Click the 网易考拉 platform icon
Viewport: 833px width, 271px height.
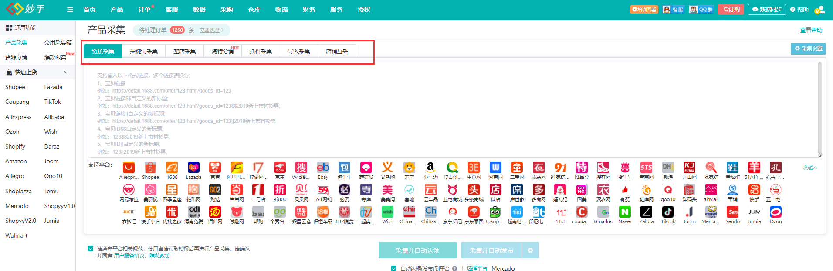click(x=129, y=190)
